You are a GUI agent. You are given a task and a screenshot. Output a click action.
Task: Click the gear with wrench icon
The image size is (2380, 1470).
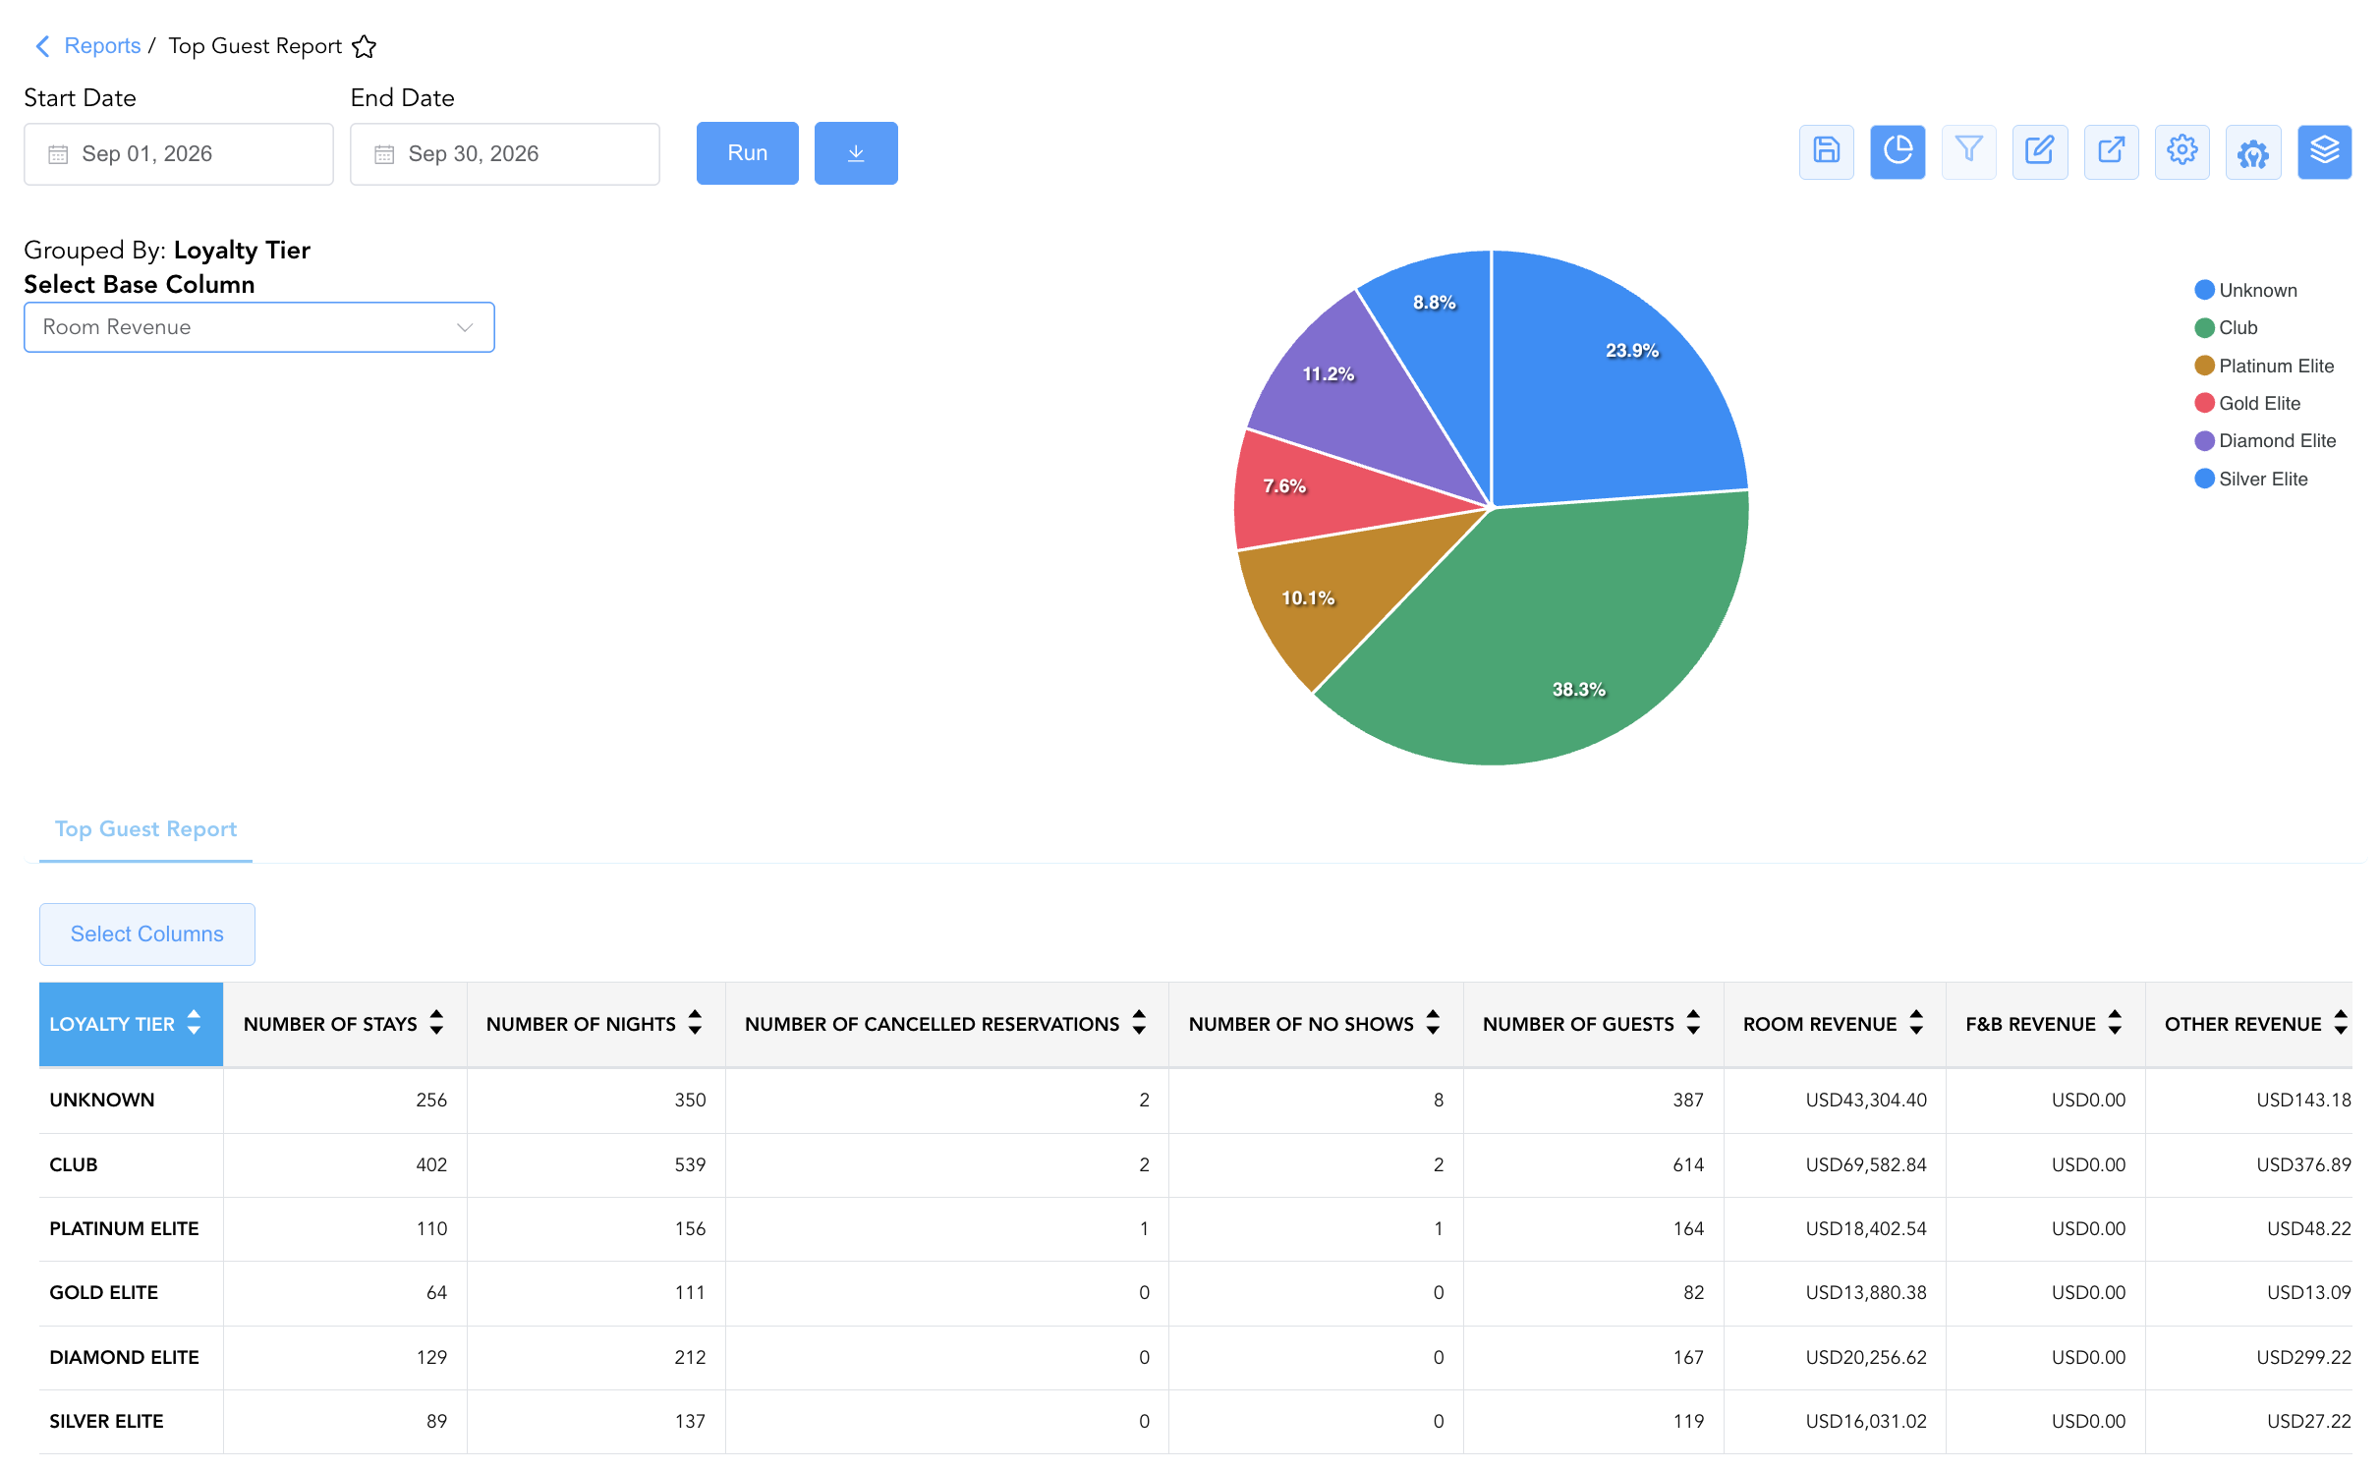pos(2252,152)
